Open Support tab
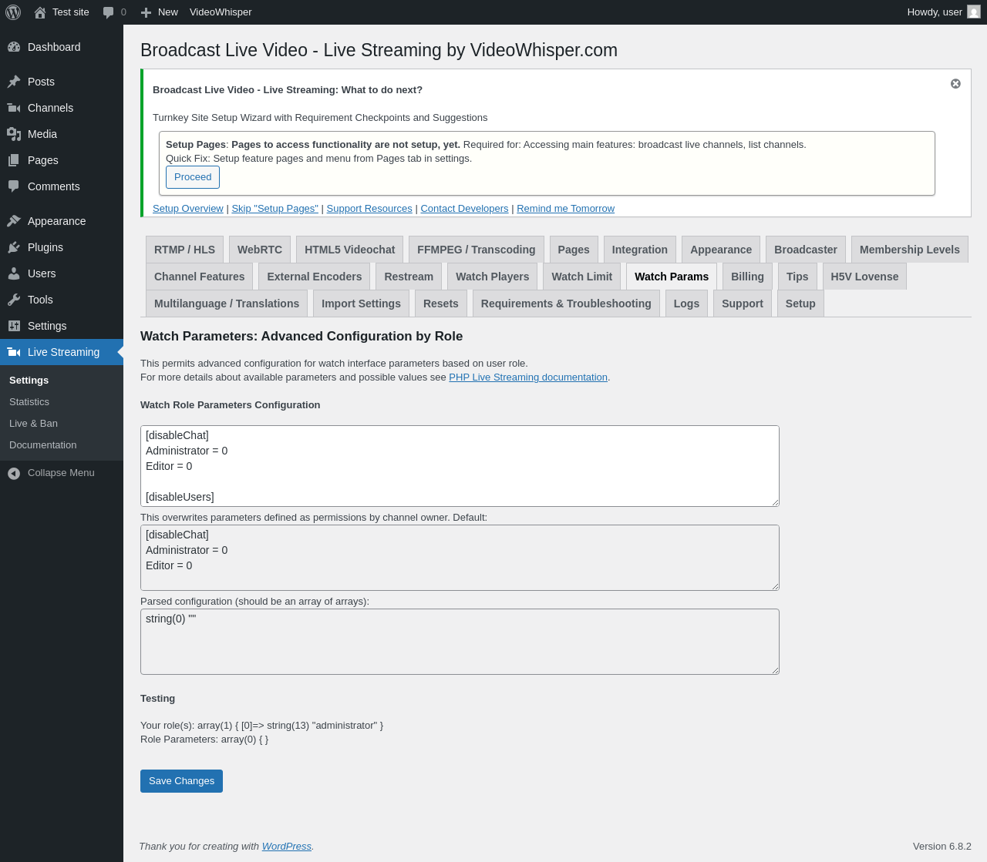This screenshot has width=987, height=862. pos(743,304)
